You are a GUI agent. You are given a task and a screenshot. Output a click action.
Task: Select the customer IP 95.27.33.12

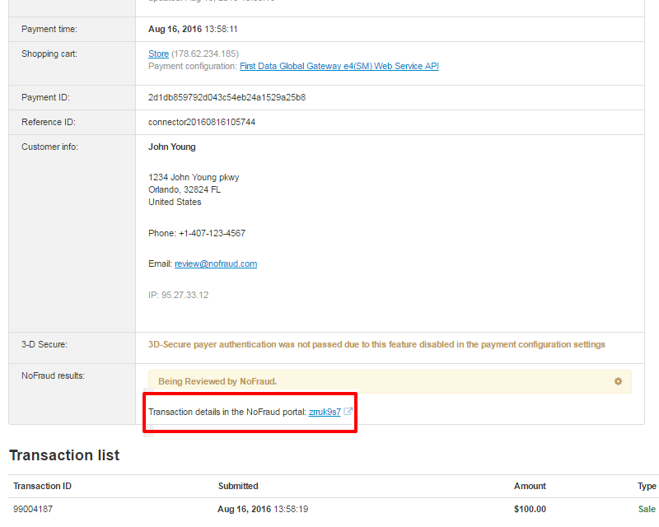[178, 295]
